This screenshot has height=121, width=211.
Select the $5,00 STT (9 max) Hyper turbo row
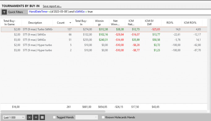pyautogui.click(x=104, y=50)
